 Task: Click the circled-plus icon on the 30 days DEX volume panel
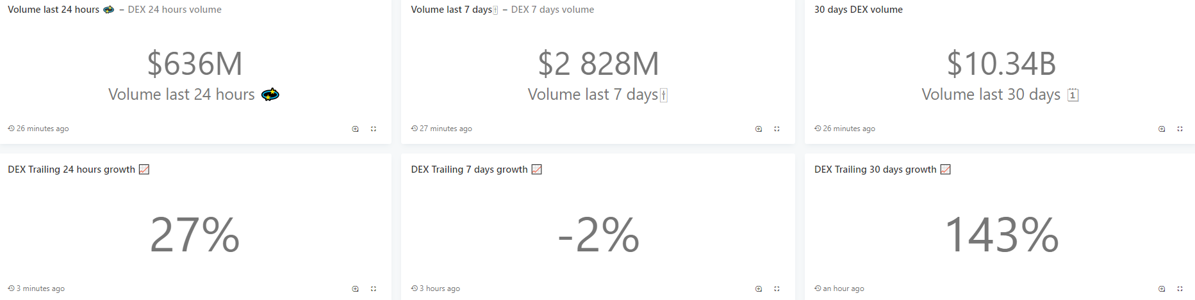pyautogui.click(x=1162, y=129)
